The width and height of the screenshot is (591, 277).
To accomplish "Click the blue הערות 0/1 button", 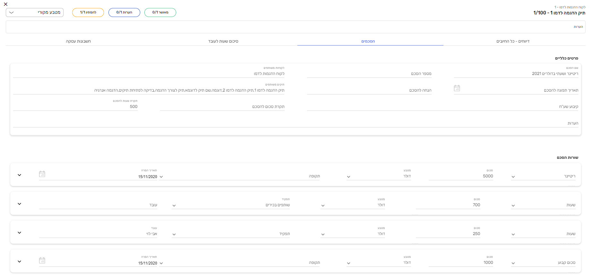I will (124, 12).
